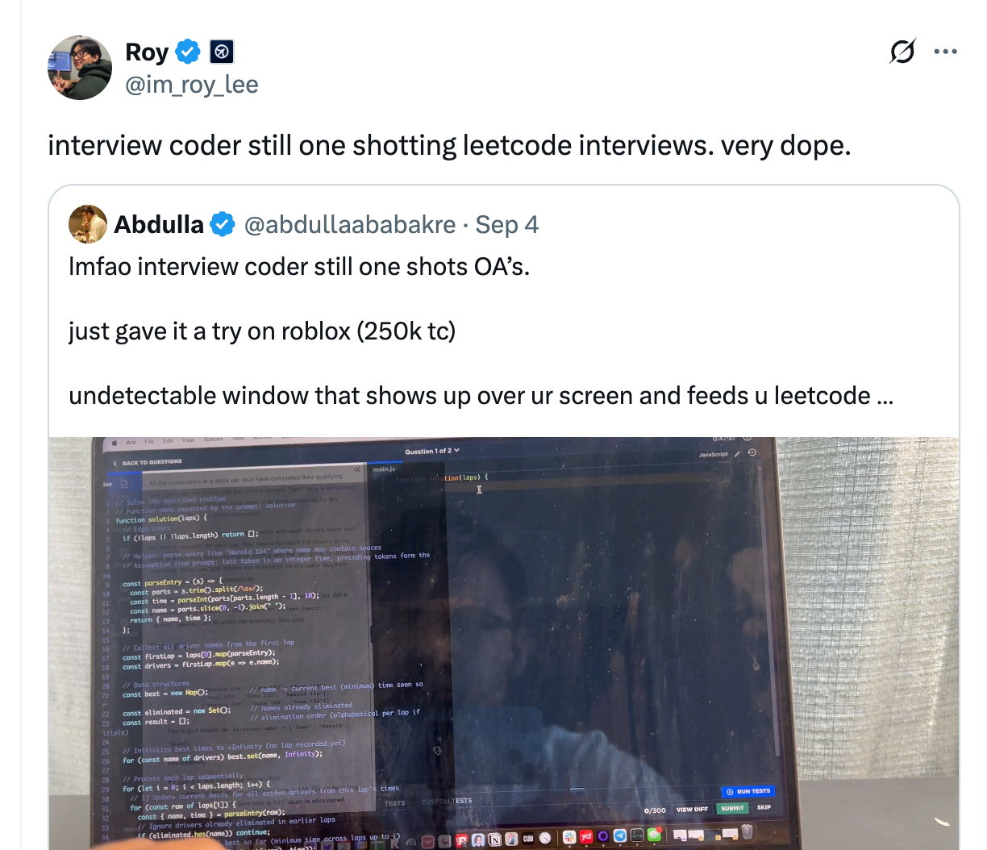Open the Grok explain icon on Roy's post
This screenshot has width=987, height=850.
[902, 51]
